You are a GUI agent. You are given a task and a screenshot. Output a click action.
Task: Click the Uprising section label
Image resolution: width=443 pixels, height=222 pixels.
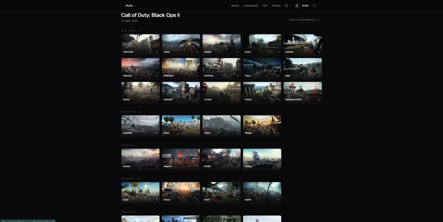130,145
